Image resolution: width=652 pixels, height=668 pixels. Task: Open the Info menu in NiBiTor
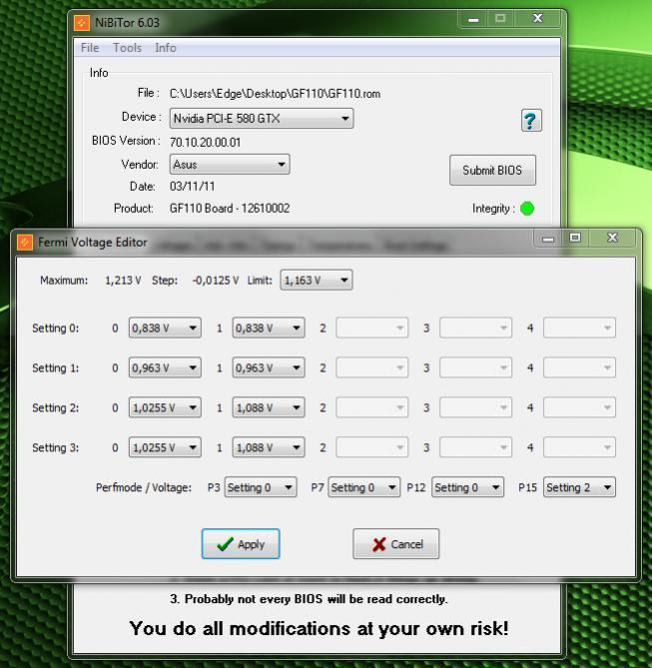166,48
